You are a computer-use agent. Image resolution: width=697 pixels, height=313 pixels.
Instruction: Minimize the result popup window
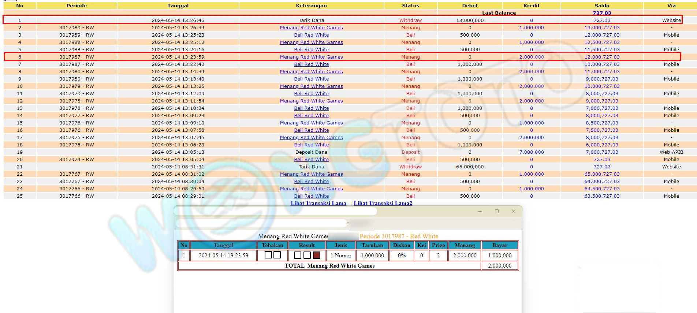pyautogui.click(x=480, y=211)
